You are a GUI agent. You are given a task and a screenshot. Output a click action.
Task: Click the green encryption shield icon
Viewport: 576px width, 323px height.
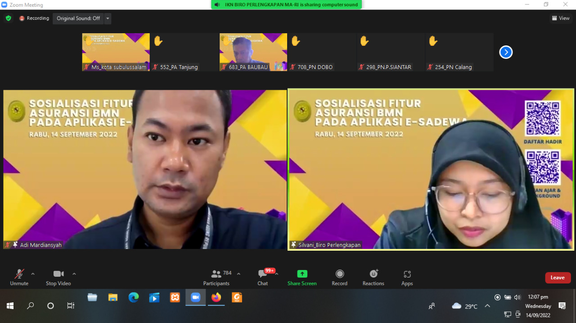(x=8, y=18)
